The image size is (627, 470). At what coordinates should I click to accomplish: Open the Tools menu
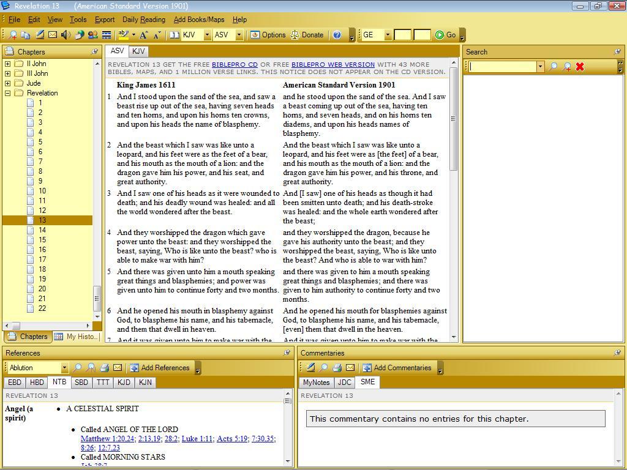tap(78, 20)
